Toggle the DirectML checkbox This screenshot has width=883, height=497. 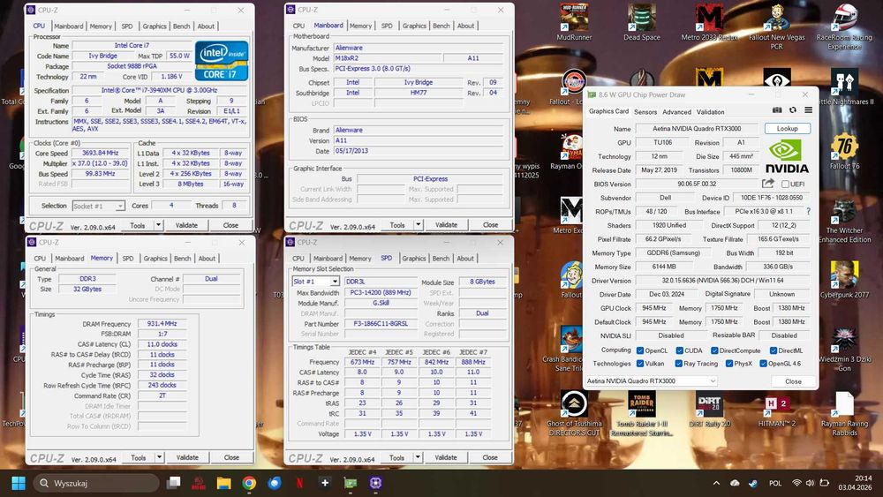(x=774, y=350)
